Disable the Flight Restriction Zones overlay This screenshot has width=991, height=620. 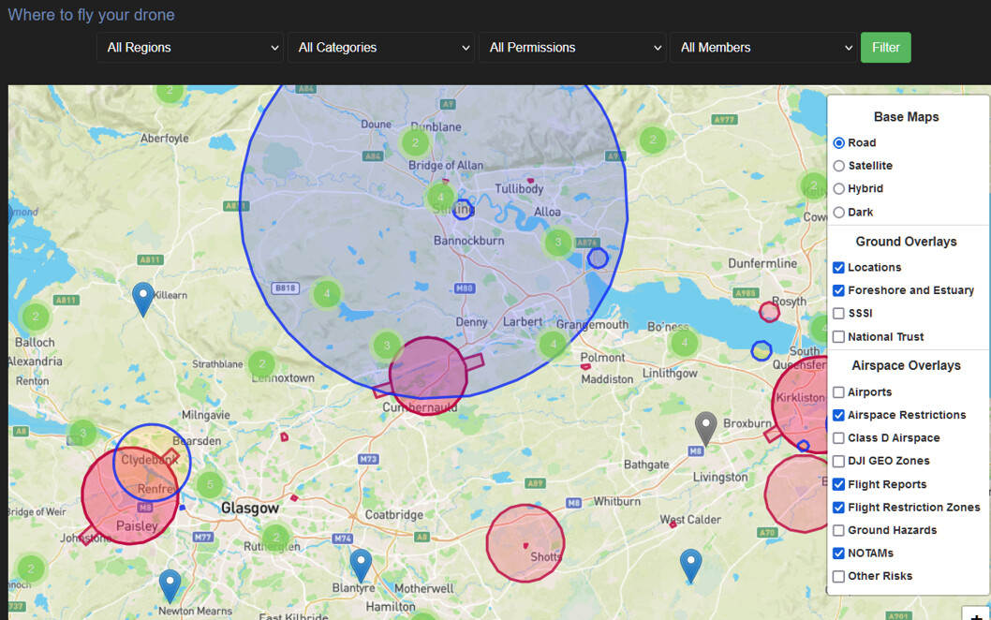[x=838, y=507]
